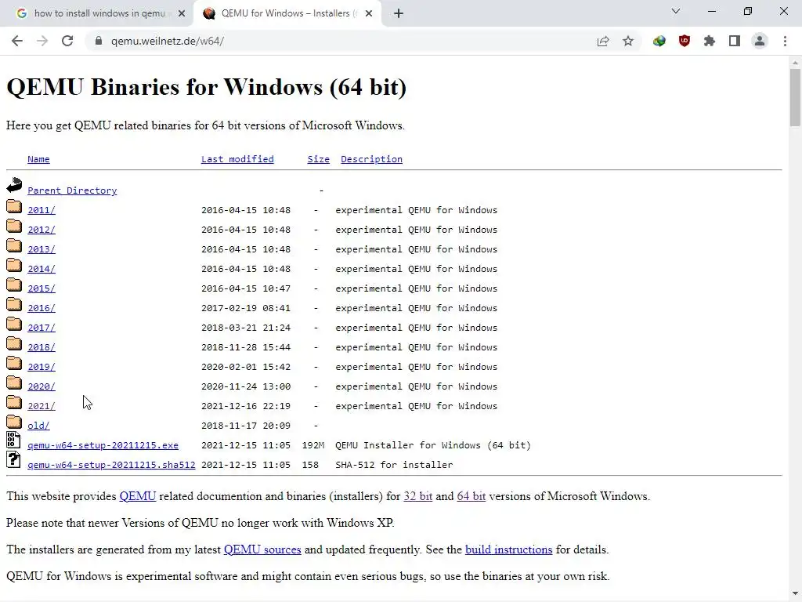Open the 2017/ folder link
The width and height of the screenshot is (802, 602).
[42, 328]
